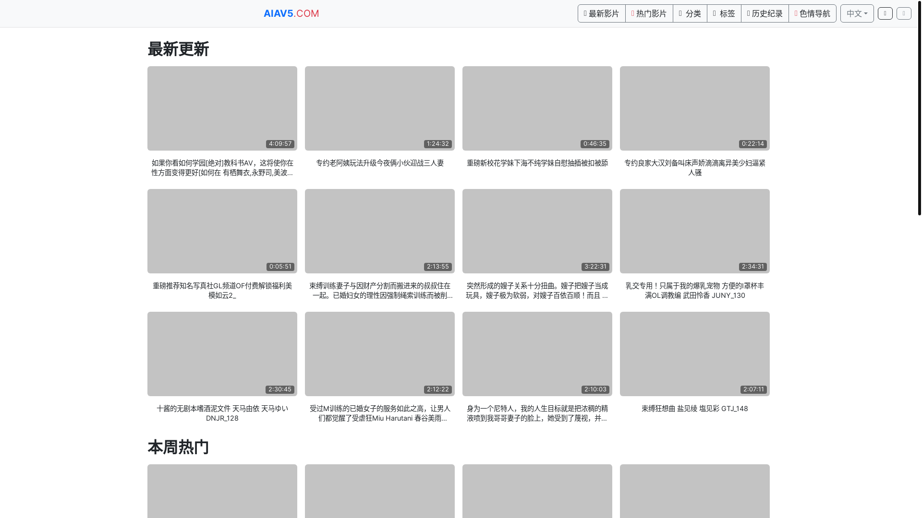Click the title link under the 1:24:32 video

click(380, 163)
